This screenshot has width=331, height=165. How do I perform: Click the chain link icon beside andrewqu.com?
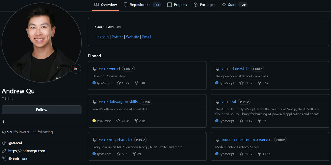(4, 151)
